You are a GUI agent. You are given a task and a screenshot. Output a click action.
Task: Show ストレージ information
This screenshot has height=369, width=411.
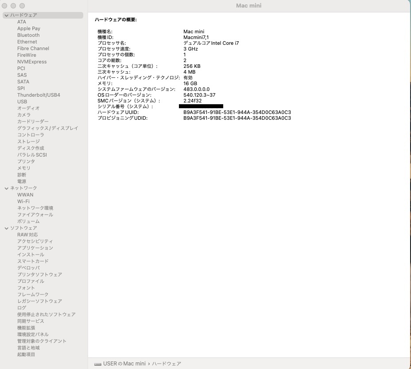[x=28, y=141]
